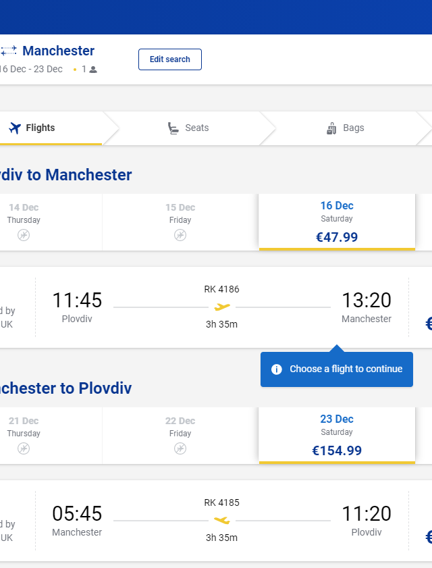The image size is (432, 568).
Task: Switch to the Seats step
Action: click(188, 128)
